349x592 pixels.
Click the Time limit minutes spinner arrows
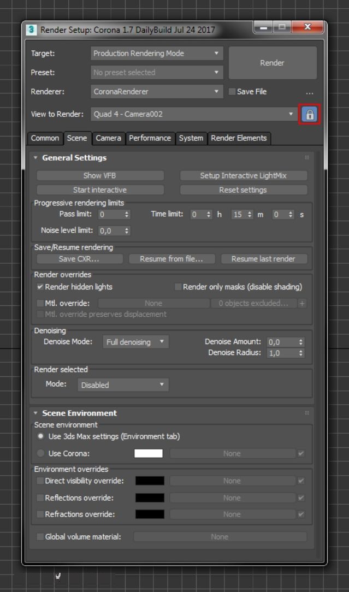click(250, 215)
